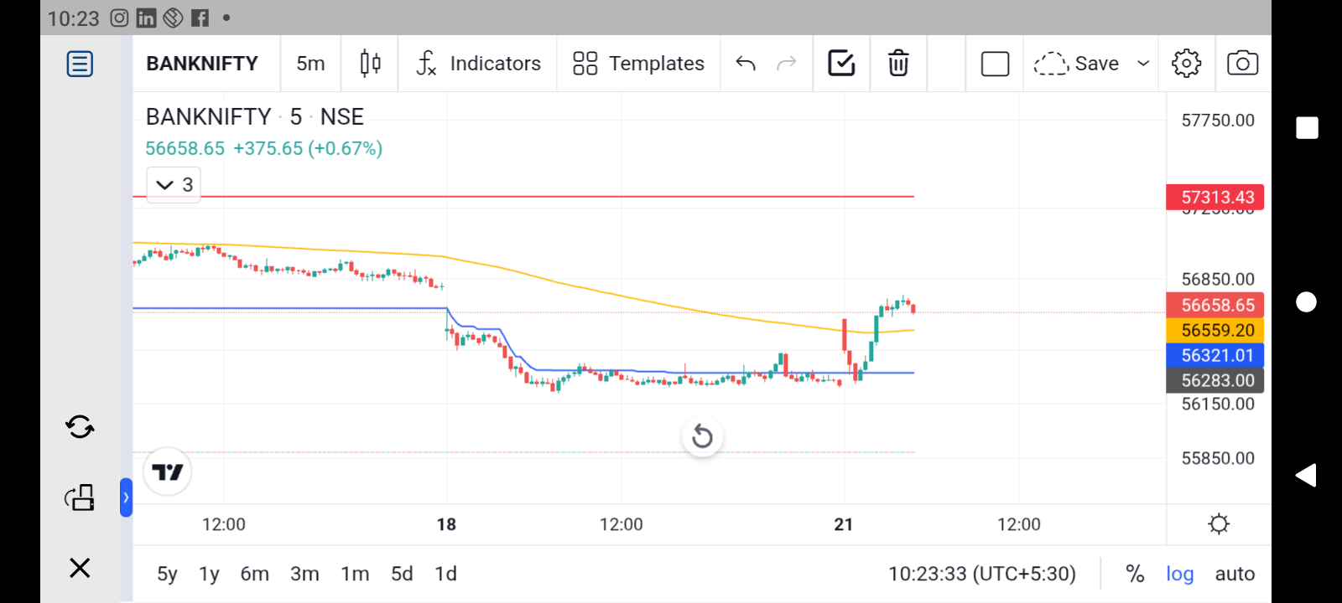Toggle the log scale mode
The width and height of the screenshot is (1342, 603).
1179,574
